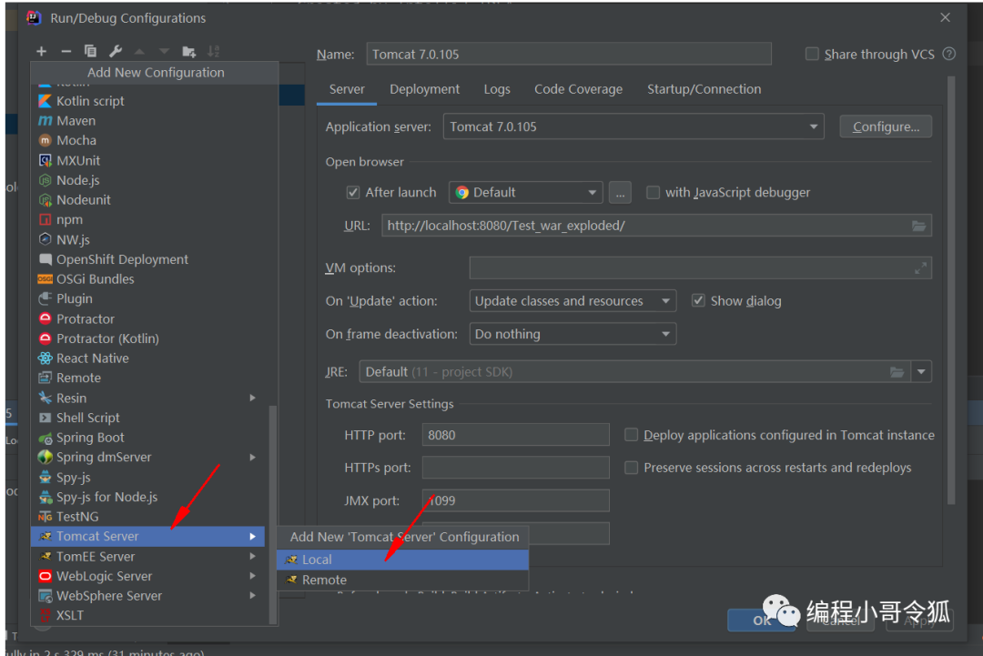Switch to the Deployment tab
Image resolution: width=983 pixels, height=656 pixels.
[x=424, y=89]
